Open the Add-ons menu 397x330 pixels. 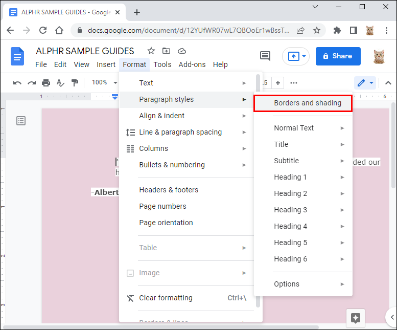point(192,64)
